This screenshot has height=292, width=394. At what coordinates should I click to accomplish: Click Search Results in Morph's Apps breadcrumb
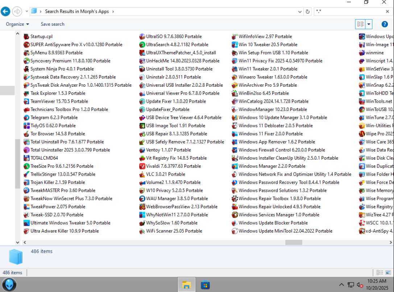coord(76,12)
